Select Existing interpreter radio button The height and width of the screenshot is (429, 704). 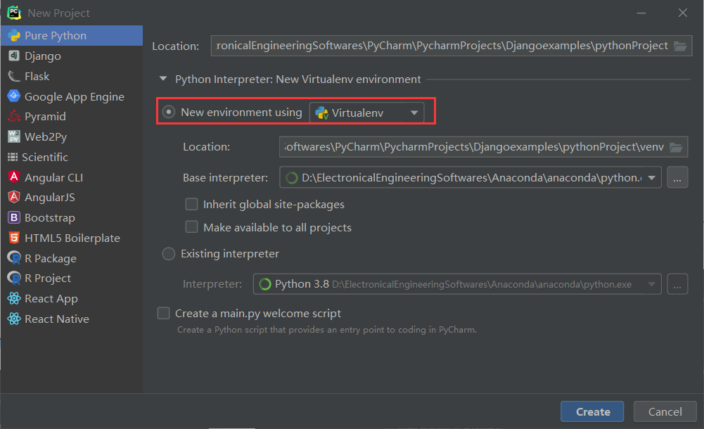click(x=168, y=254)
